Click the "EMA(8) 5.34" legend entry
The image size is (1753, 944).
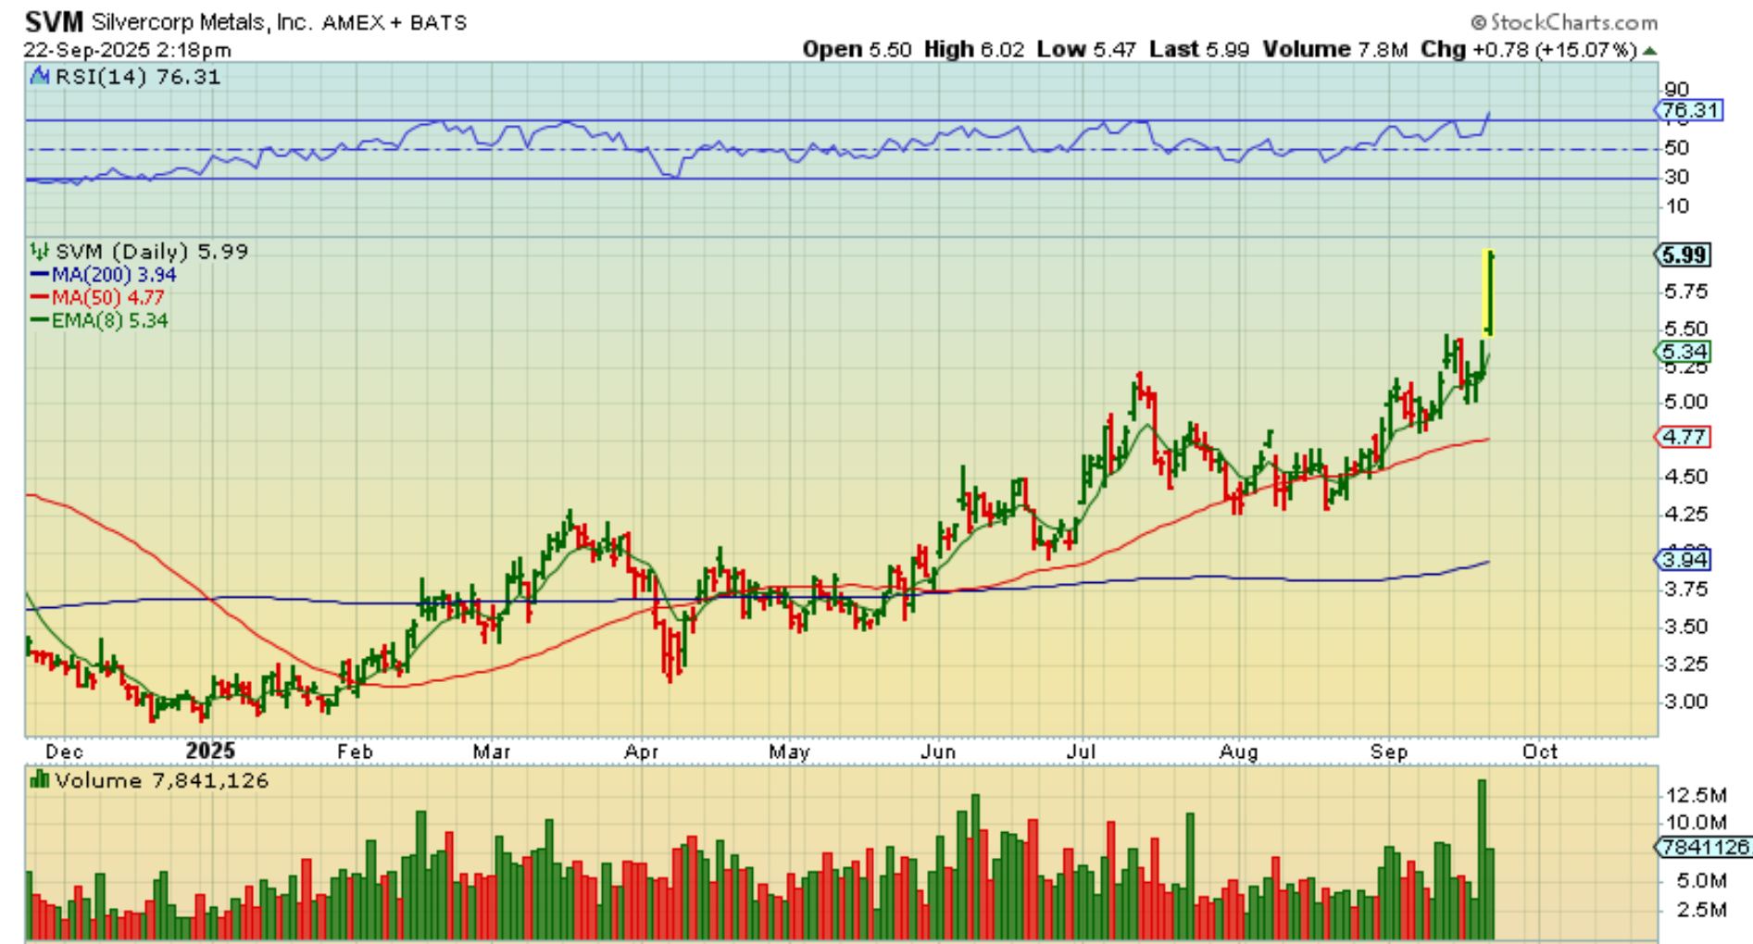(100, 321)
